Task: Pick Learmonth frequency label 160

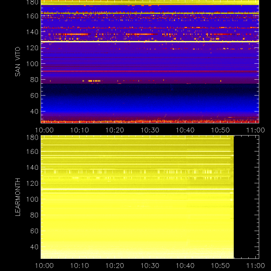Action: (32, 151)
